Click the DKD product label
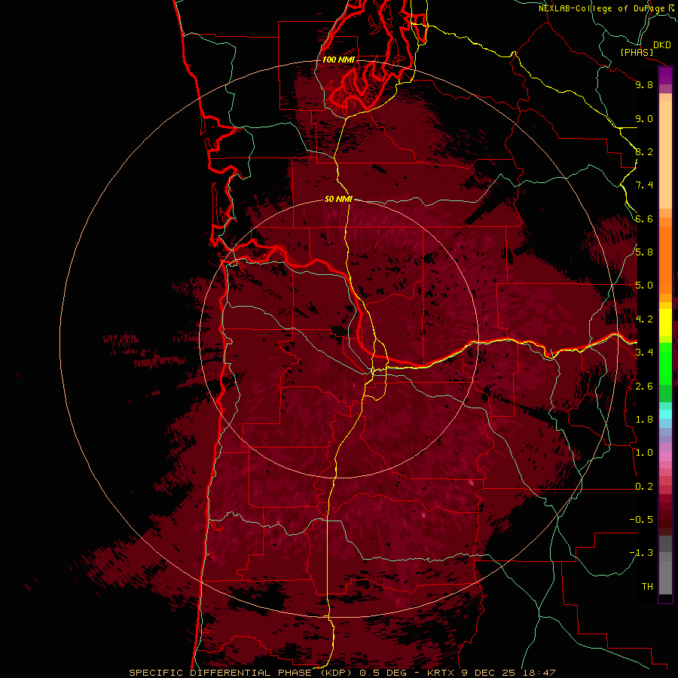 click(661, 45)
